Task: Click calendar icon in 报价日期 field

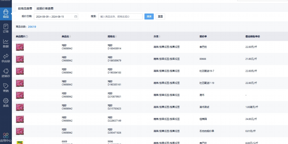Action: click(76, 17)
